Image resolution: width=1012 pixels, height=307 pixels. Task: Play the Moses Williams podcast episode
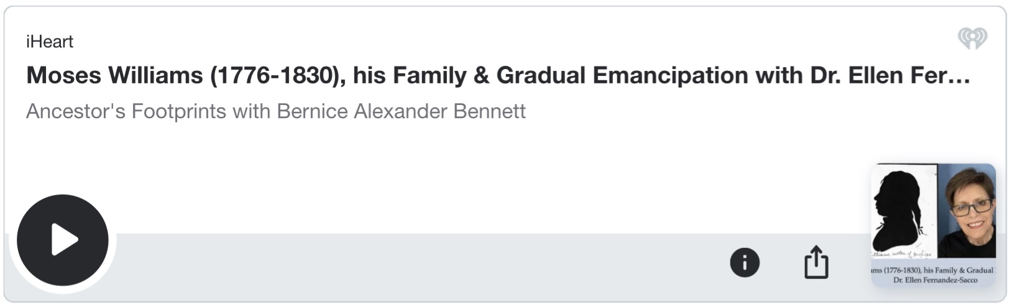pos(63,240)
